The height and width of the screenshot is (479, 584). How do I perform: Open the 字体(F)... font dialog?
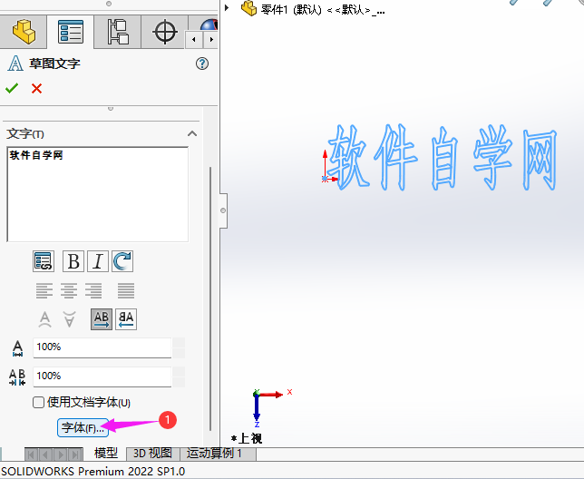83,427
